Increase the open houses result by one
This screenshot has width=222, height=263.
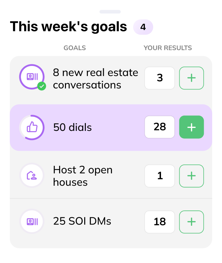pos(191,176)
